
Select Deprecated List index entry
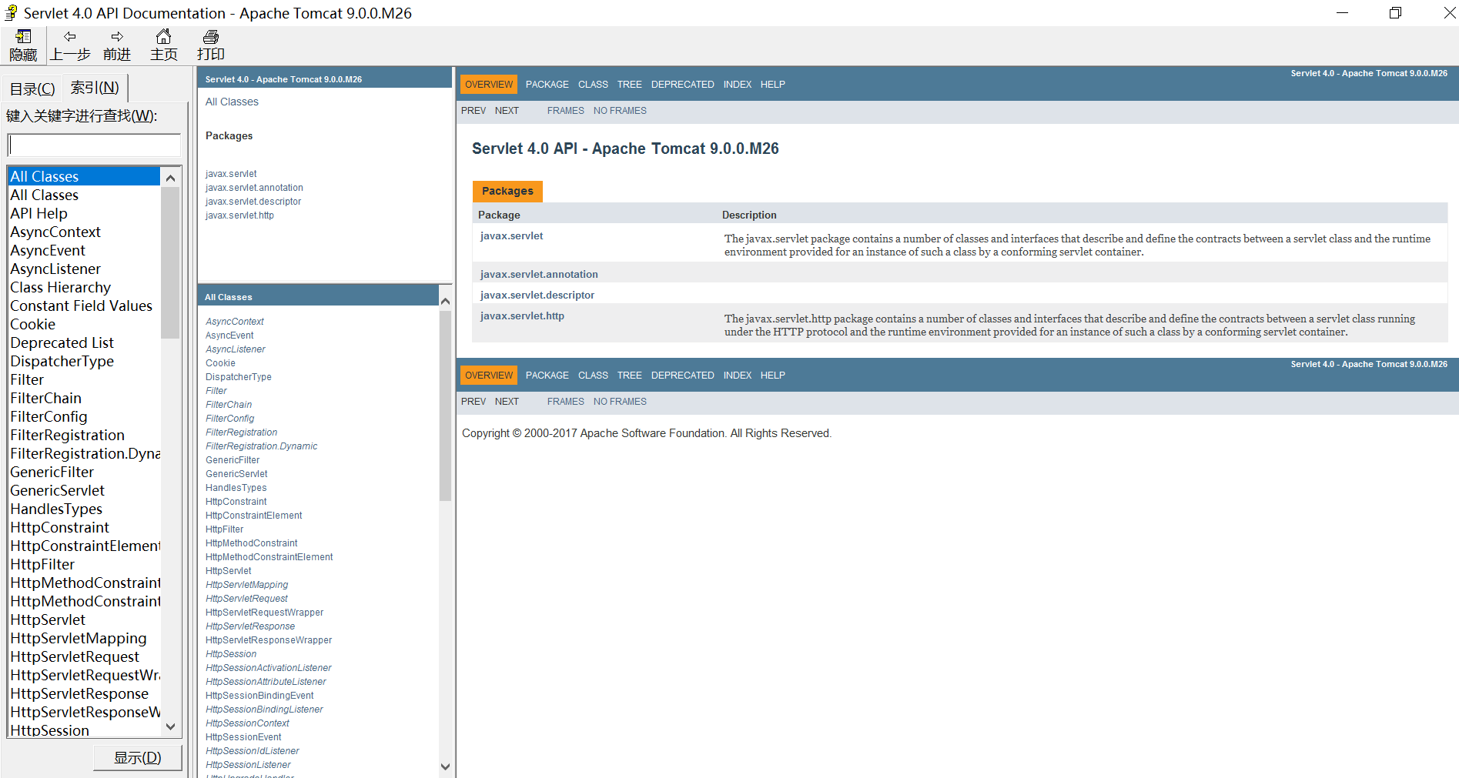point(62,342)
